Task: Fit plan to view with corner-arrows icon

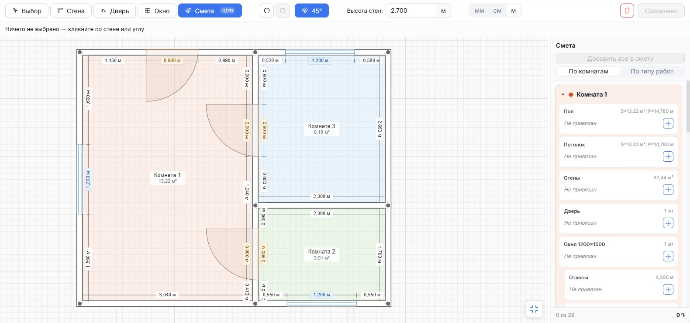Action: click(x=534, y=309)
